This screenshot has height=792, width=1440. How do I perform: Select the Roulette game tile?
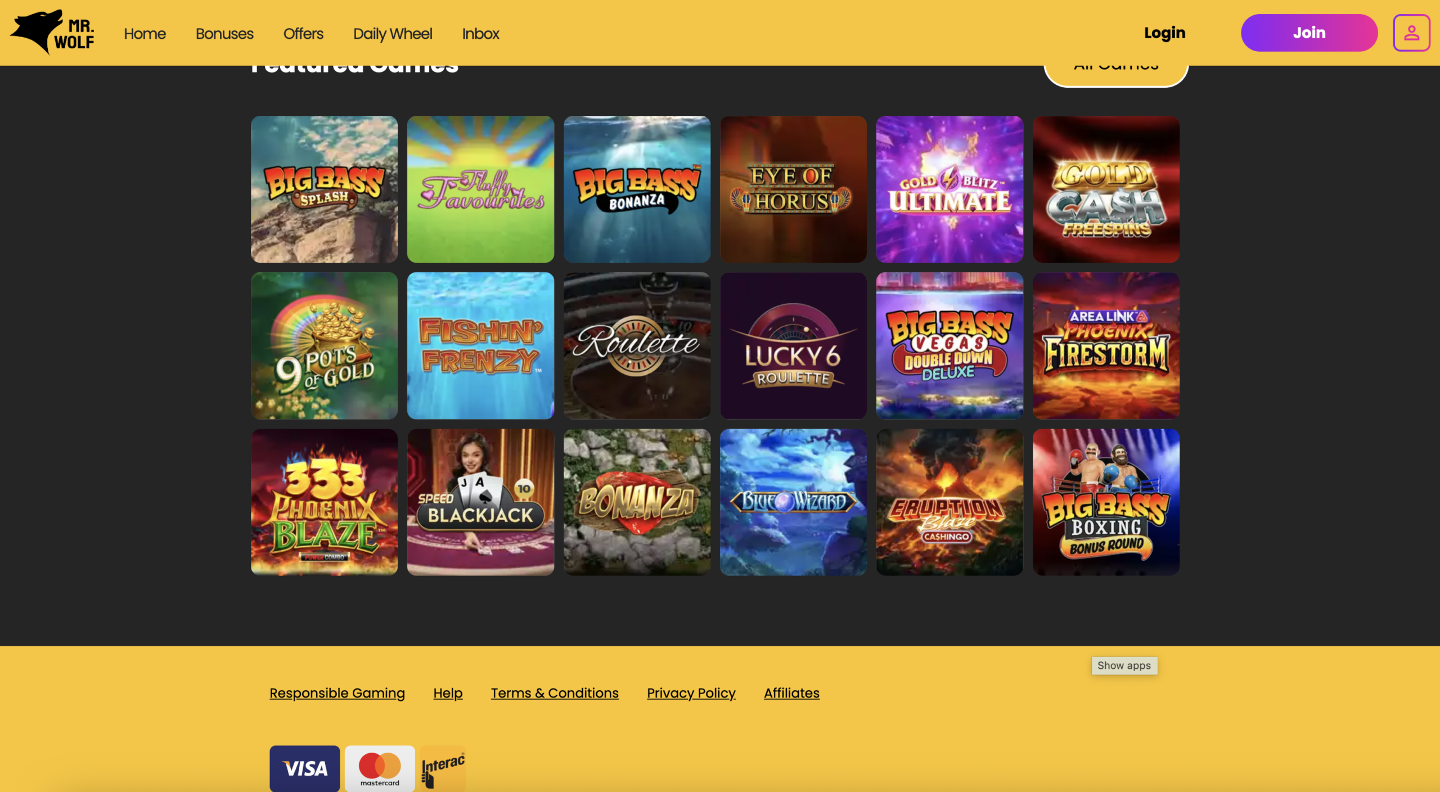pos(637,345)
